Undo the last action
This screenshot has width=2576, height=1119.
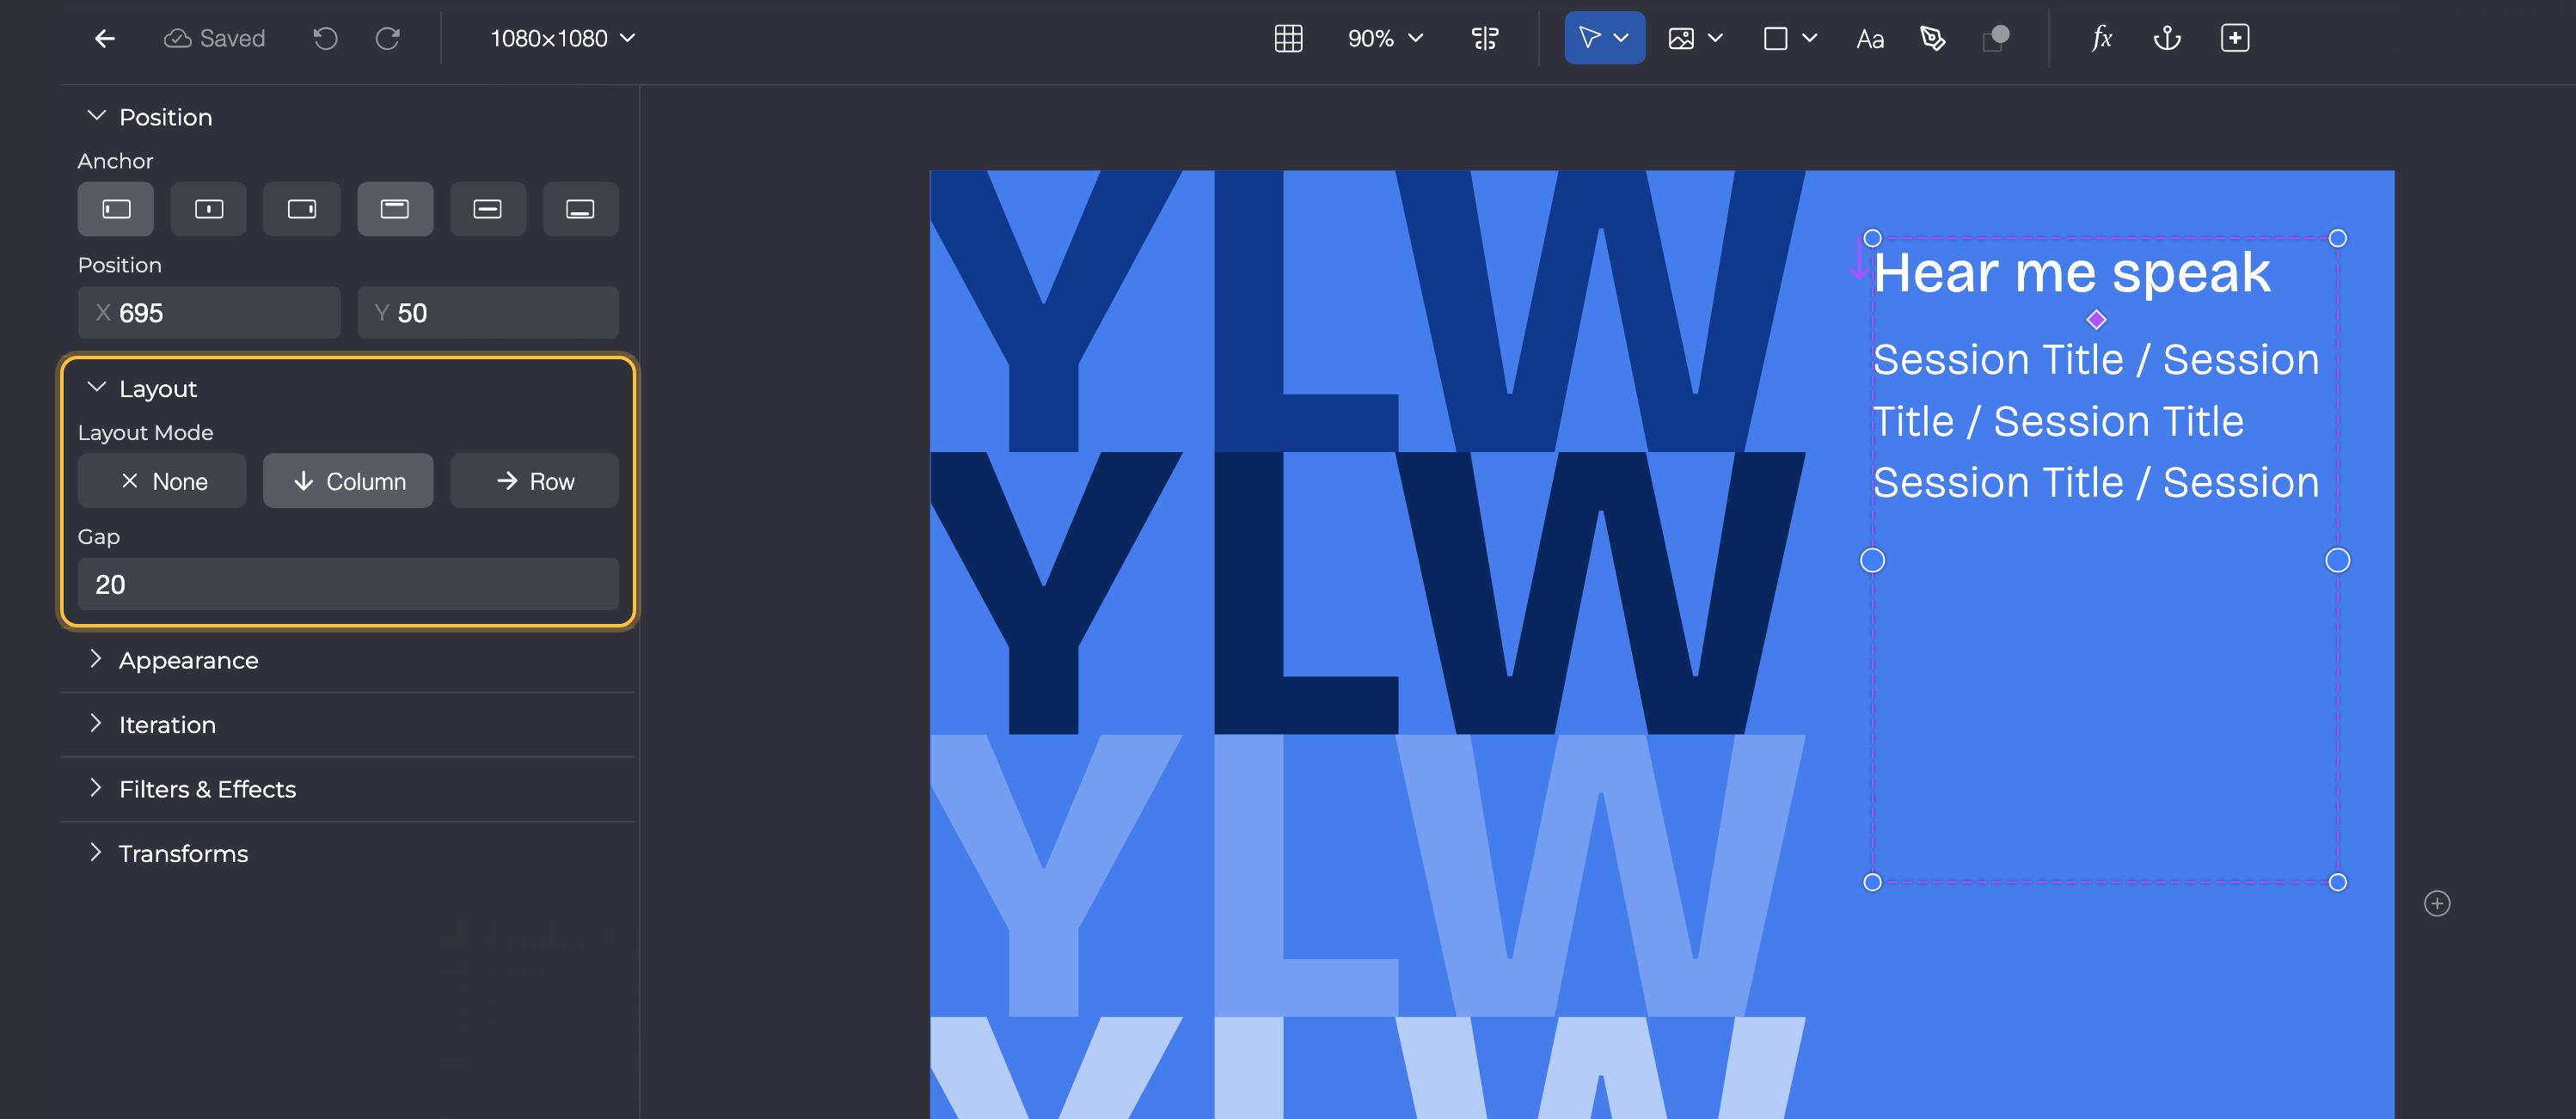325,38
